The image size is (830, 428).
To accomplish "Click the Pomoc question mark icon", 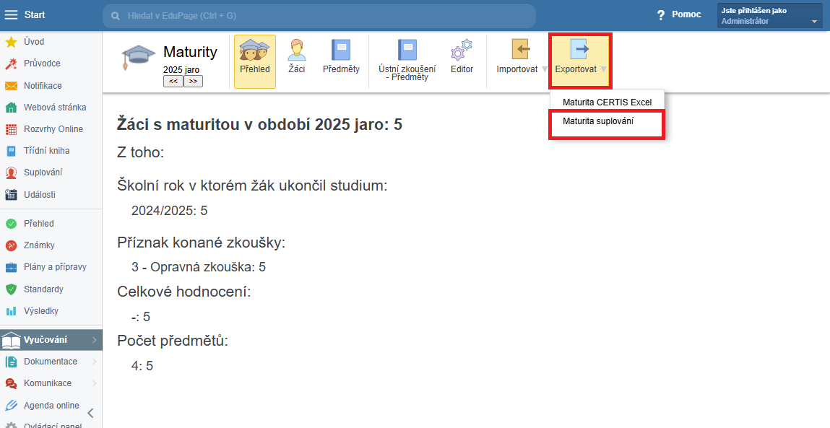I will 661,15.
